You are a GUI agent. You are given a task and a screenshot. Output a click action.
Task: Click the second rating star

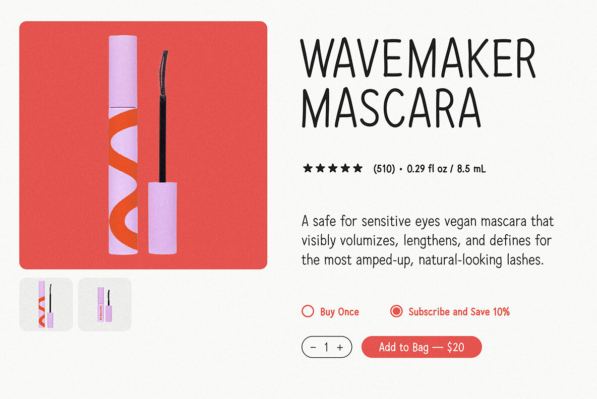click(x=320, y=168)
